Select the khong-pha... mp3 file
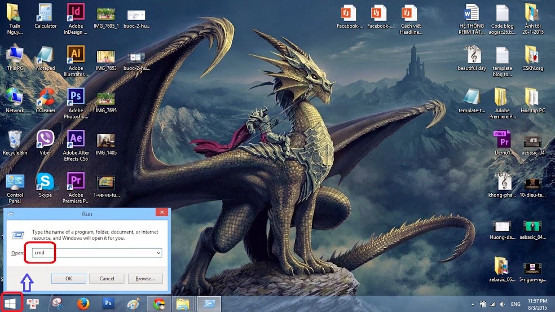Image resolution: width=555 pixels, height=312 pixels. [x=502, y=185]
